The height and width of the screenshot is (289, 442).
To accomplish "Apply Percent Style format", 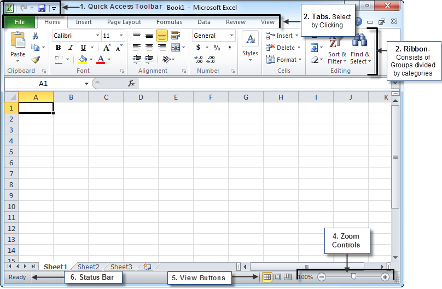I will 217,48.
